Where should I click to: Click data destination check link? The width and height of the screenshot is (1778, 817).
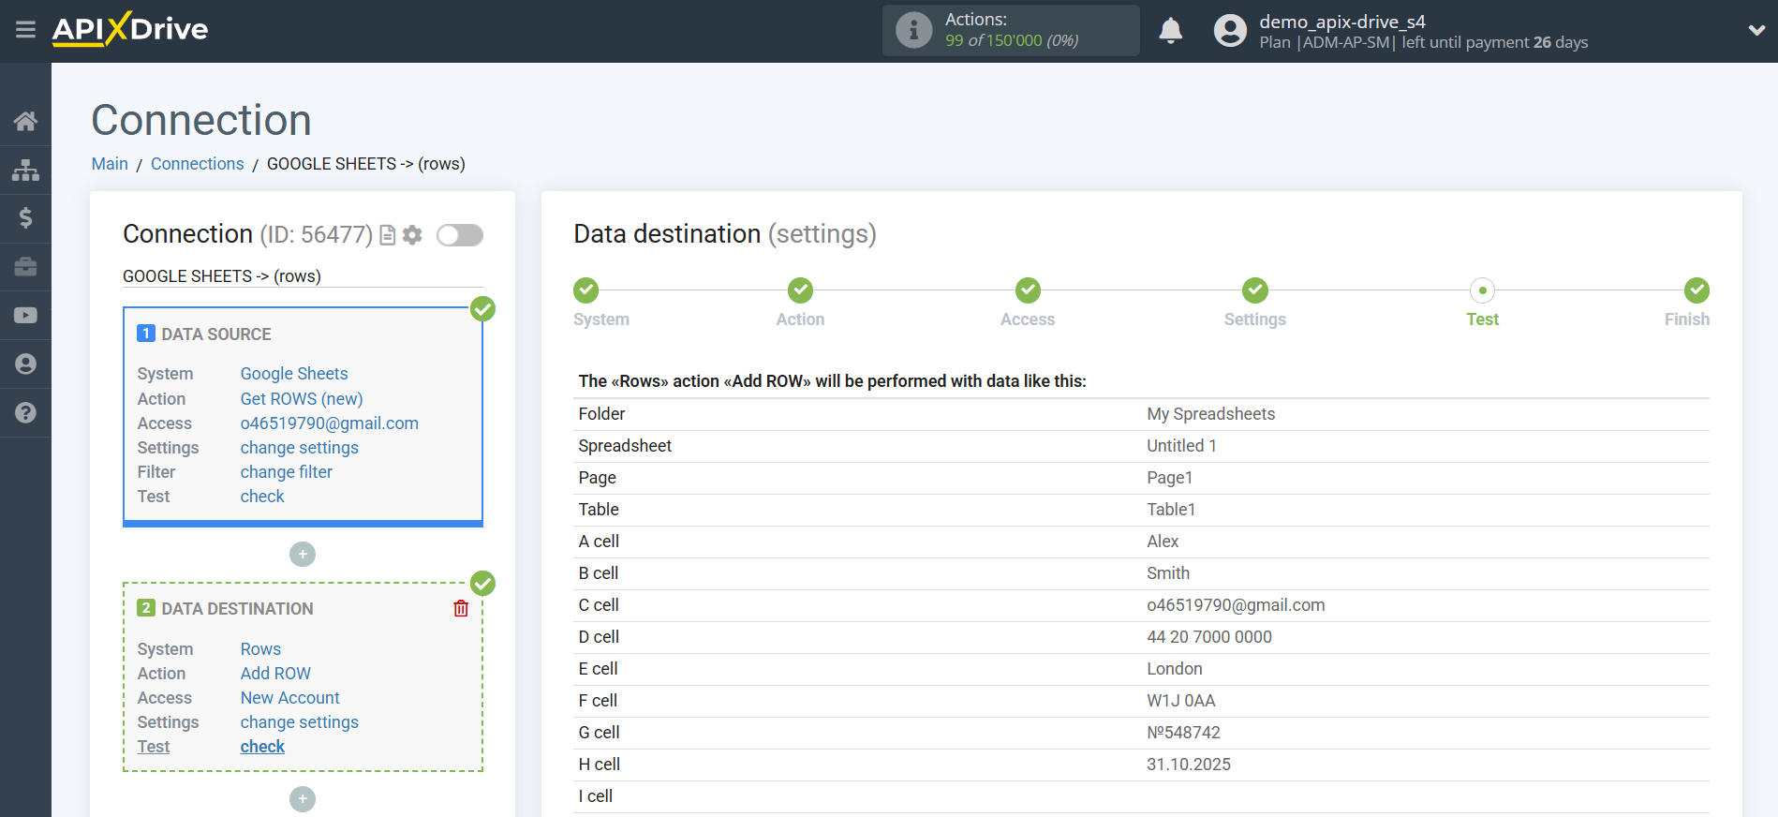[x=262, y=747]
